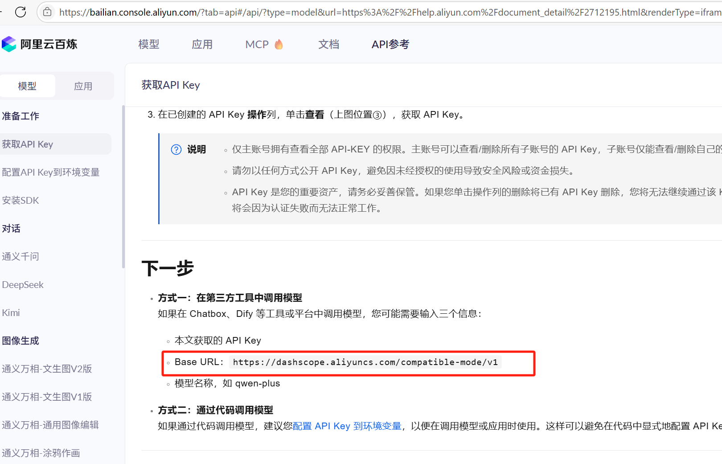
Task: Click the Base URL code value
Action: point(365,362)
